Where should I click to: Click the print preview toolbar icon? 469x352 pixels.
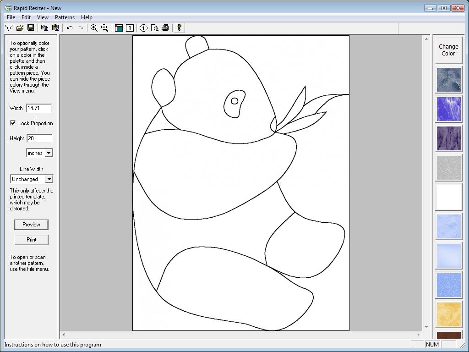[155, 28]
